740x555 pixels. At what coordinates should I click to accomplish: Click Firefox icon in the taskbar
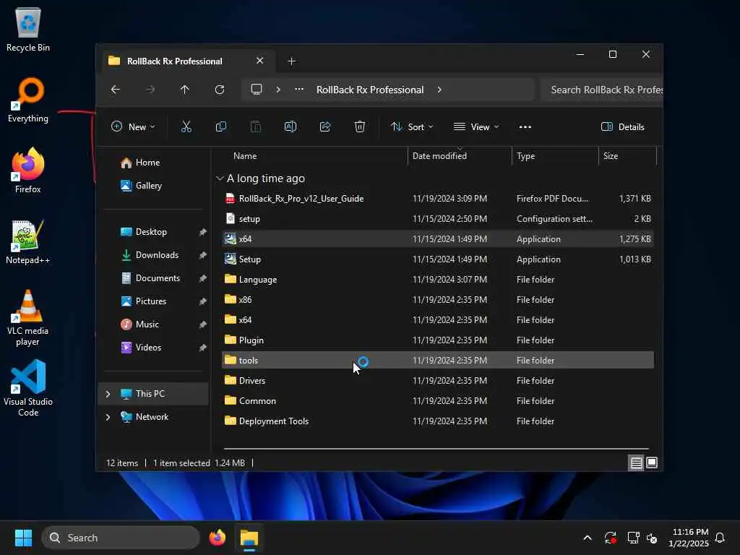pyautogui.click(x=217, y=538)
